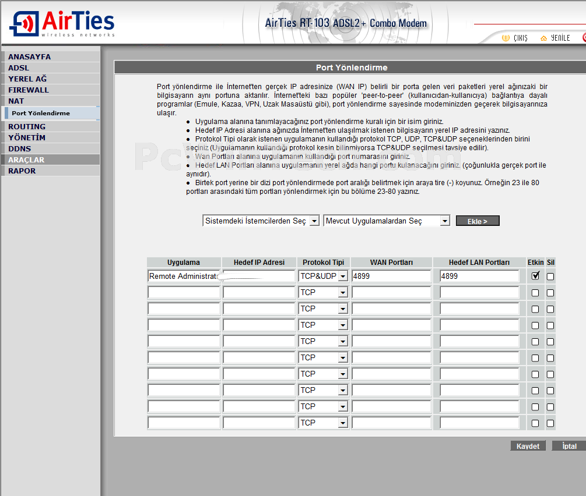Click the Hedef LAN Portları field in last row

click(479, 423)
